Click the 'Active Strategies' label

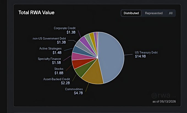click(50, 48)
